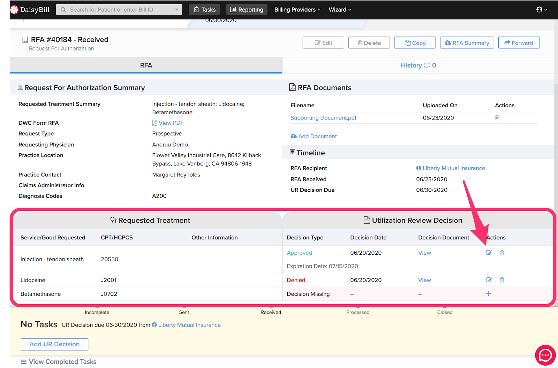Viewport: 558px width, 368px height.
Task: Open the RFA Summary
Action: point(467,43)
